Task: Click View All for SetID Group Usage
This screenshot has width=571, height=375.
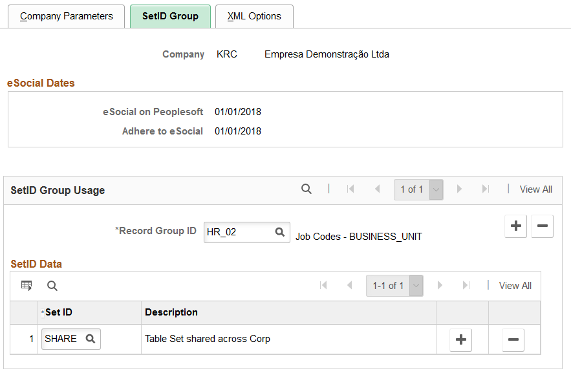Action: coord(535,189)
